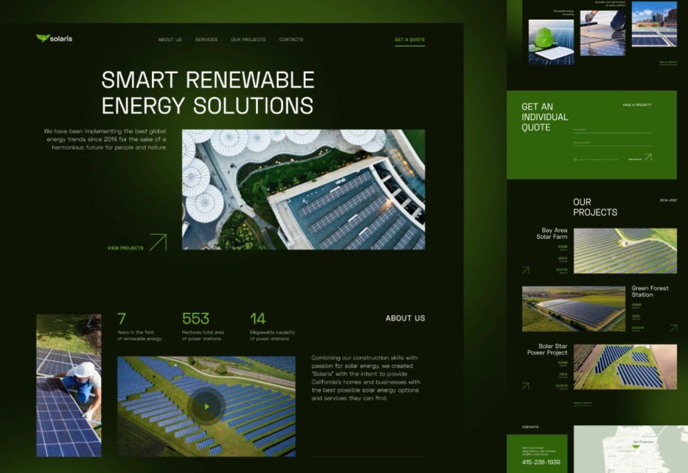The width and height of the screenshot is (688, 473).
Task: Open the Services nav item
Action: pos(206,39)
